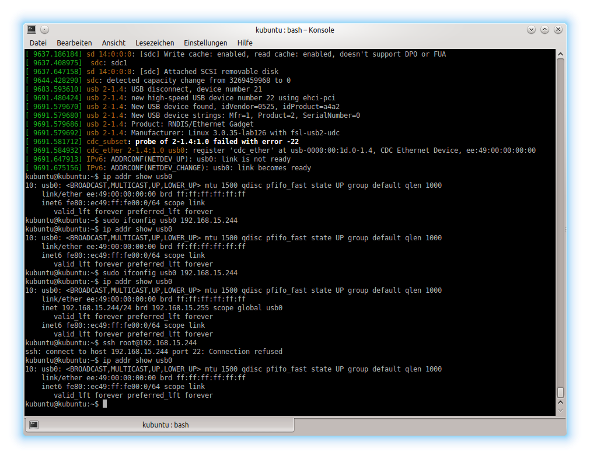Image resolution: width=590 pixels, height=459 pixels.
Task: Click 'Product: RNDIS/Ethernet Gadget' line
Action: pyautogui.click(x=192, y=124)
